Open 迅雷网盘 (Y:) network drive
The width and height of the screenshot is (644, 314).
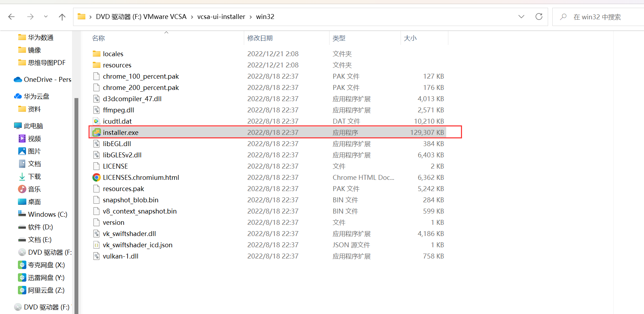click(x=46, y=277)
